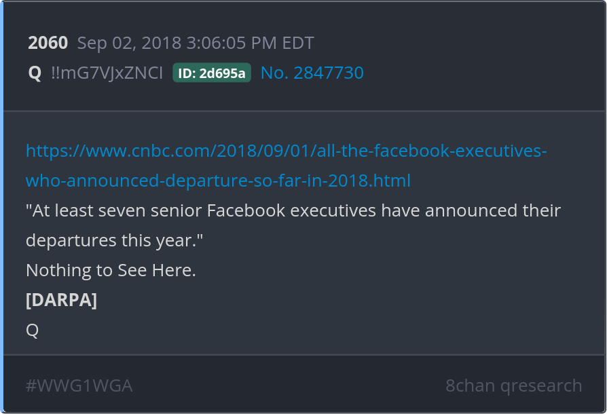Click the line "Nothing to See Here."

click(x=111, y=270)
